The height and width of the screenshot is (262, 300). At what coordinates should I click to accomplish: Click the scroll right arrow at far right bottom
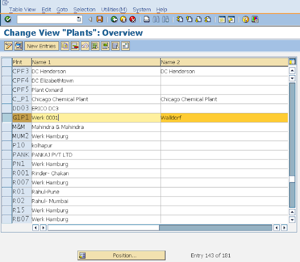click(x=285, y=228)
